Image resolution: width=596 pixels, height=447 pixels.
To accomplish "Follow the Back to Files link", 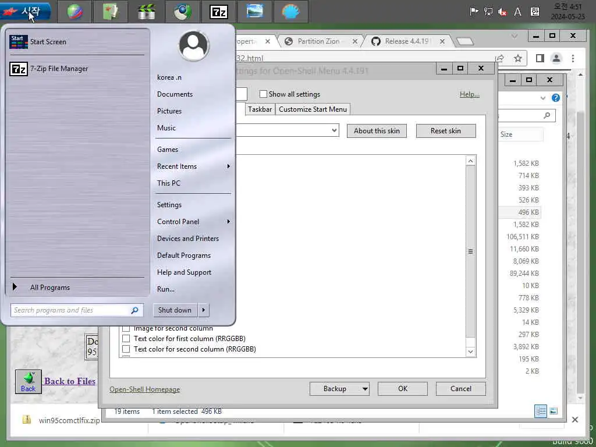I will coord(70,381).
